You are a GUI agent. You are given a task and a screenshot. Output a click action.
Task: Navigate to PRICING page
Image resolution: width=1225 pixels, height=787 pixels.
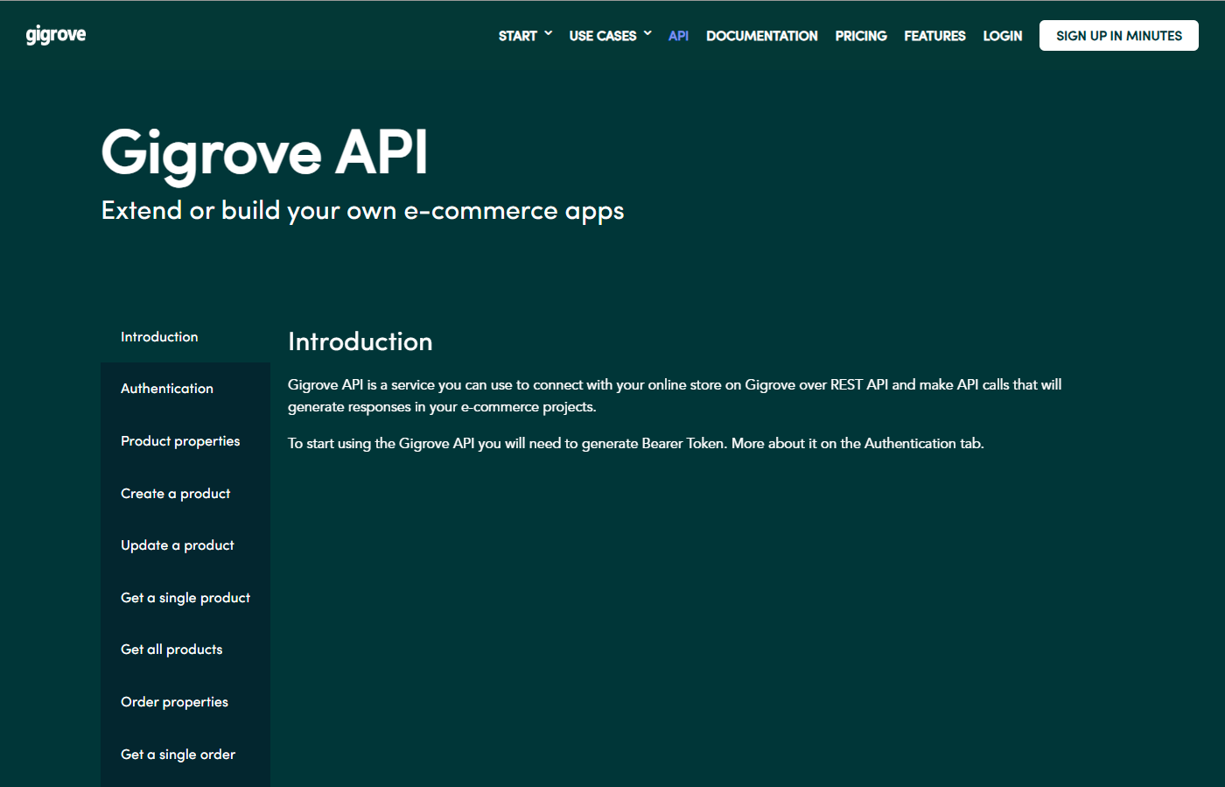click(x=861, y=36)
